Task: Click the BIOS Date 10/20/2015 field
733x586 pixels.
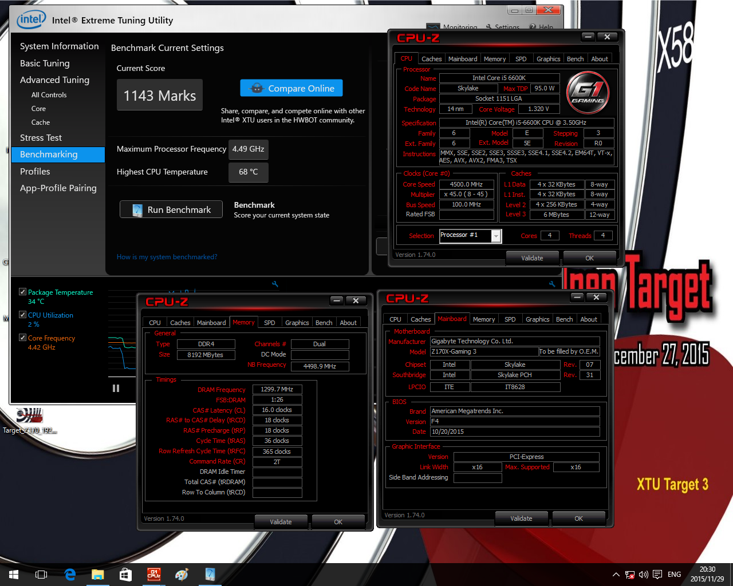Action: point(515,431)
